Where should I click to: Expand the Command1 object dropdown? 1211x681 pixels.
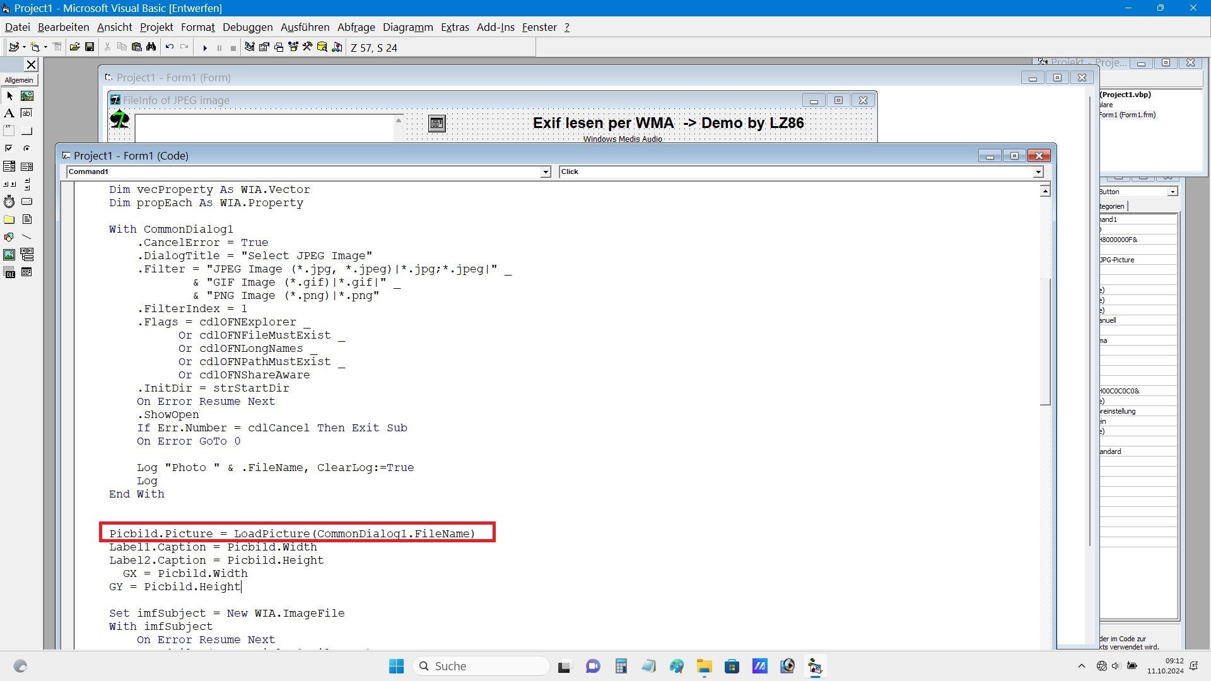(546, 172)
